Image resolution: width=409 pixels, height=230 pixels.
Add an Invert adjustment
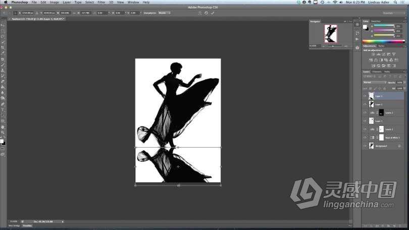374,66
